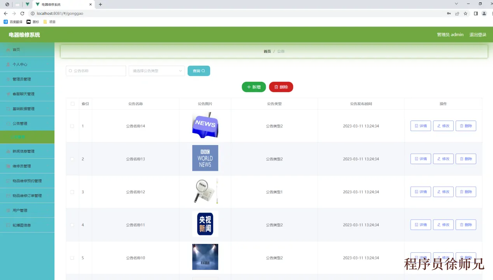Expand 维修员管理 in the sidebar

(x=27, y=166)
